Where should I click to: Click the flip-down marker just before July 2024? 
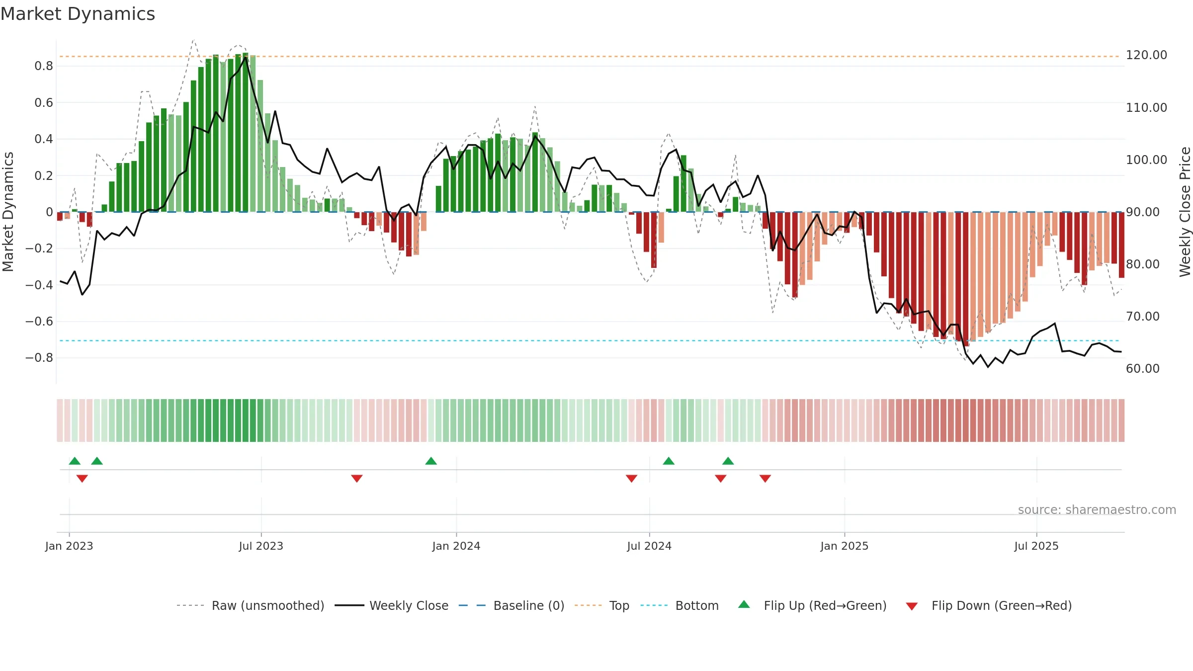(x=631, y=478)
